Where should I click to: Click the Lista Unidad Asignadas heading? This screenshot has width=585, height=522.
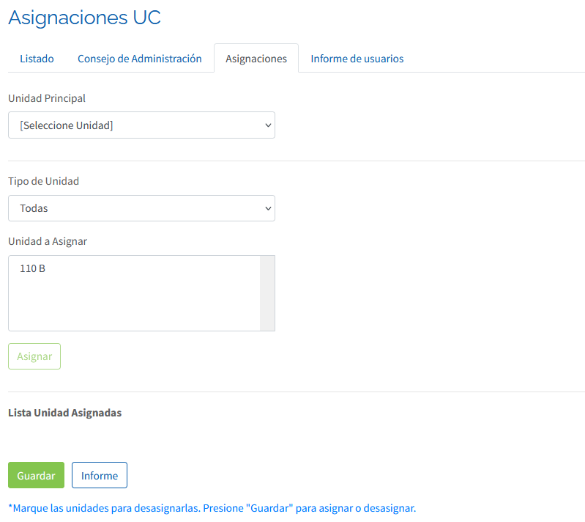click(65, 413)
